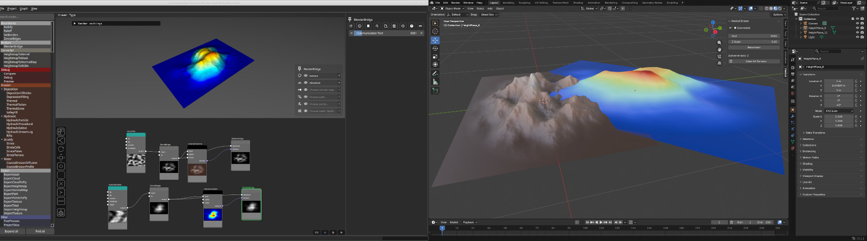Click the Clear All Terrains button
Viewport: 867px width, 241px height.
click(x=755, y=61)
